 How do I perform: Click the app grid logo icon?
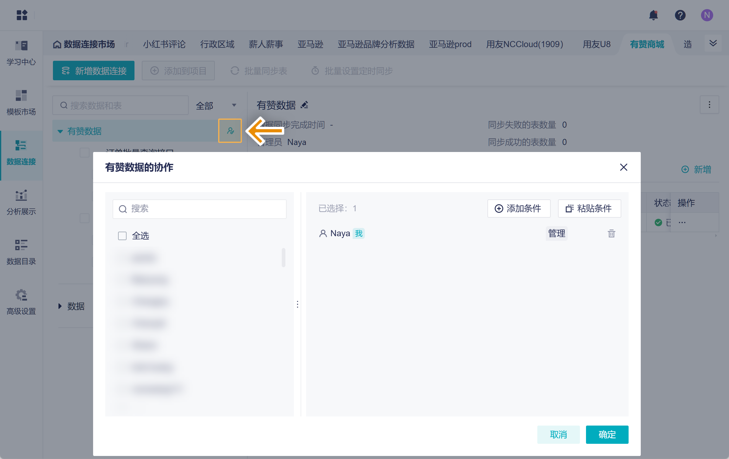[22, 15]
